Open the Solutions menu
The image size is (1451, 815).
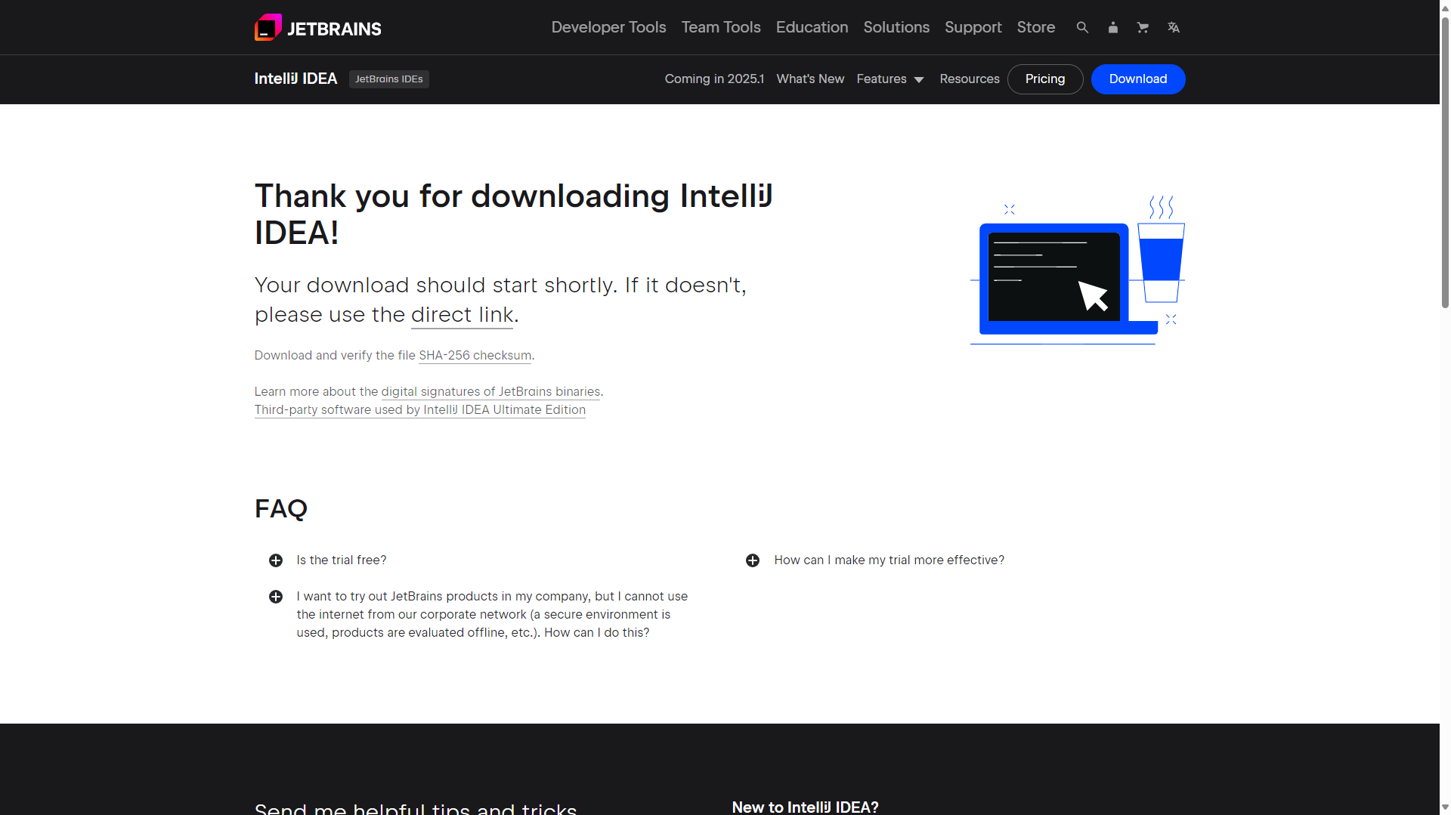pos(896,27)
